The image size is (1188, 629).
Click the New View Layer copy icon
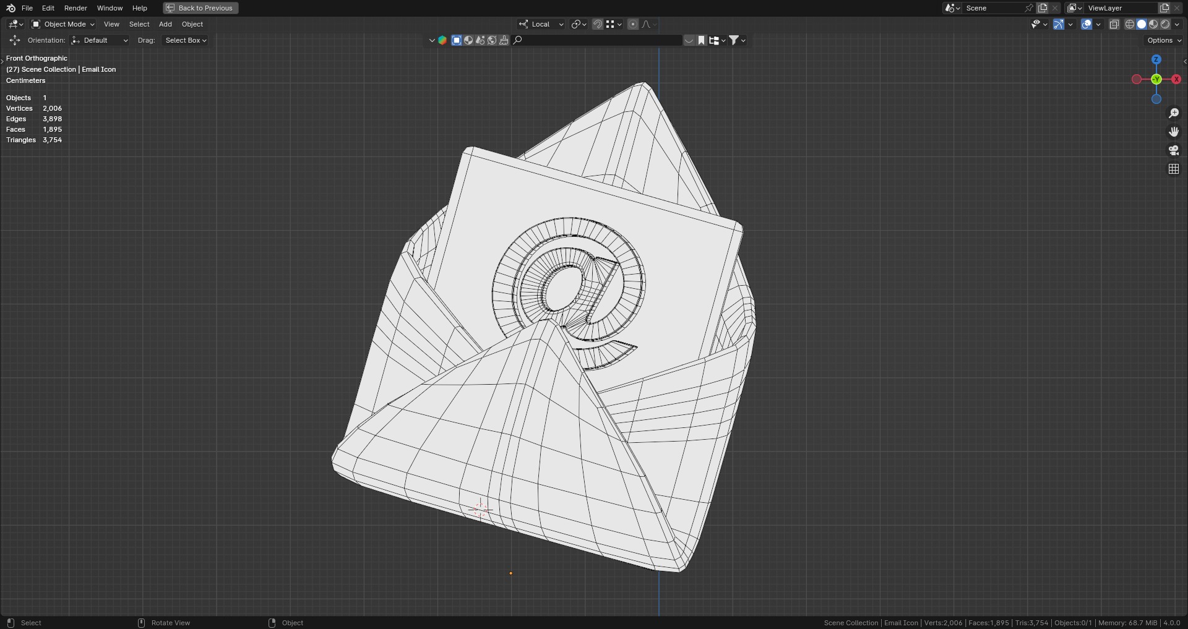tap(1164, 8)
